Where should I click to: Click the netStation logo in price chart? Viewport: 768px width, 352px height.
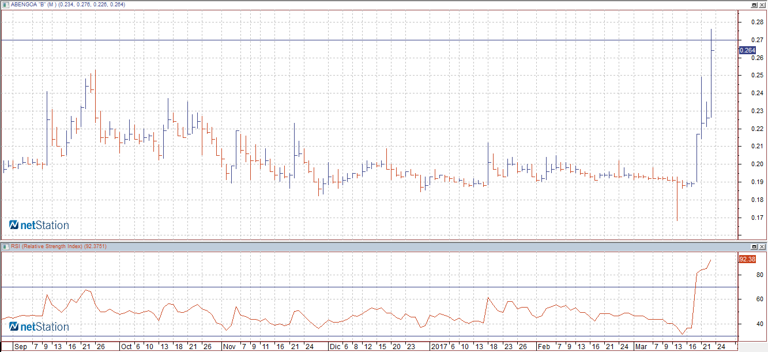click(39, 225)
